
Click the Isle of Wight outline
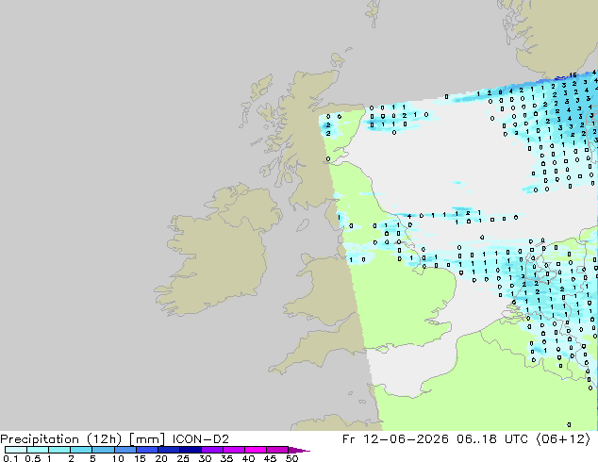point(382,349)
